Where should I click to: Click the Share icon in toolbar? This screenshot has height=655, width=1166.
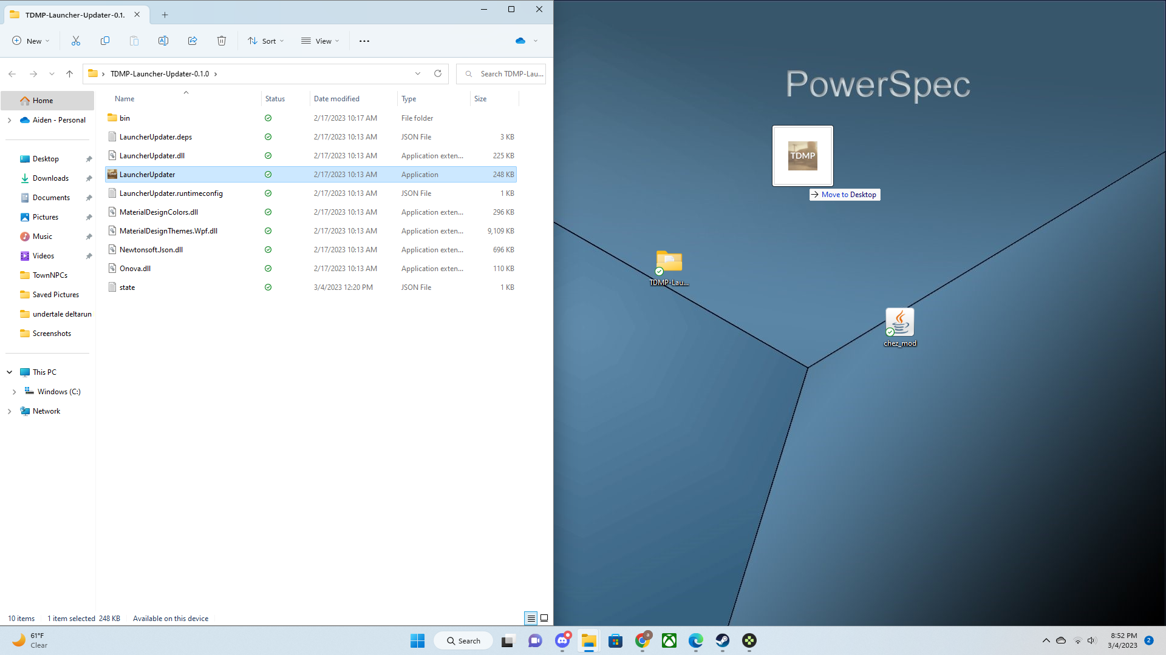193,41
